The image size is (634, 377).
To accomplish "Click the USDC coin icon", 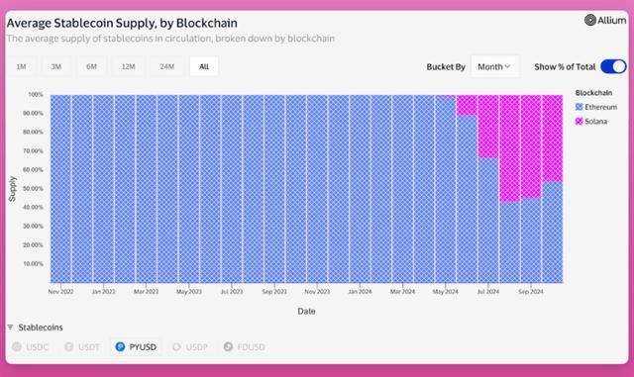I will pyautogui.click(x=17, y=346).
